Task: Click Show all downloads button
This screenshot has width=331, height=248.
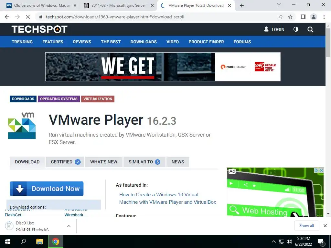Action: pyautogui.click(x=306, y=226)
